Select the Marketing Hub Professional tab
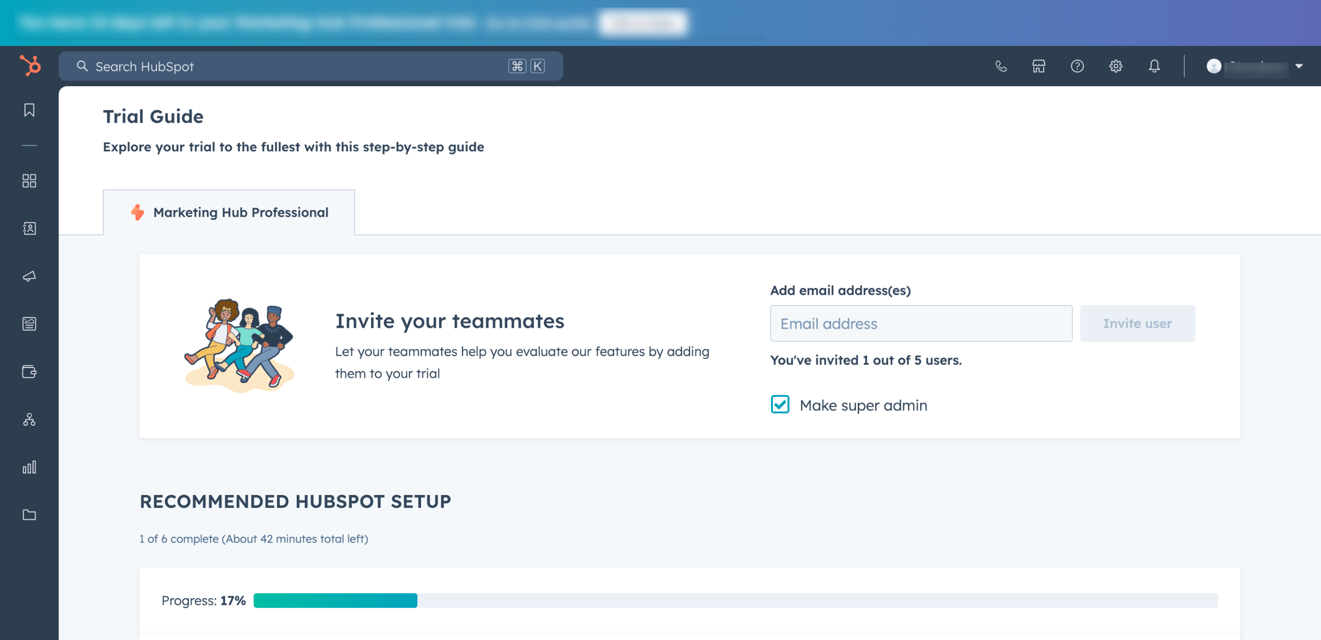Screen dimensions: 1321x640 tap(229, 212)
